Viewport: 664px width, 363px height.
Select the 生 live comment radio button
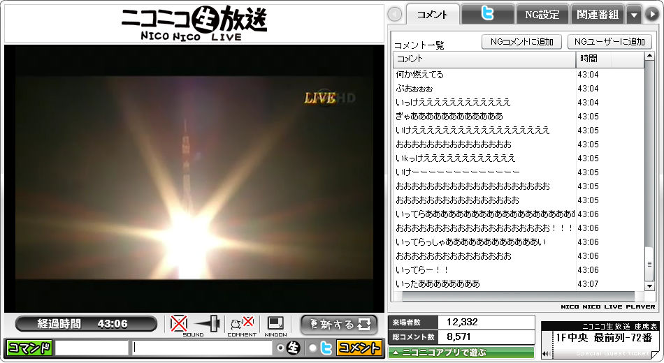pyautogui.click(x=280, y=348)
